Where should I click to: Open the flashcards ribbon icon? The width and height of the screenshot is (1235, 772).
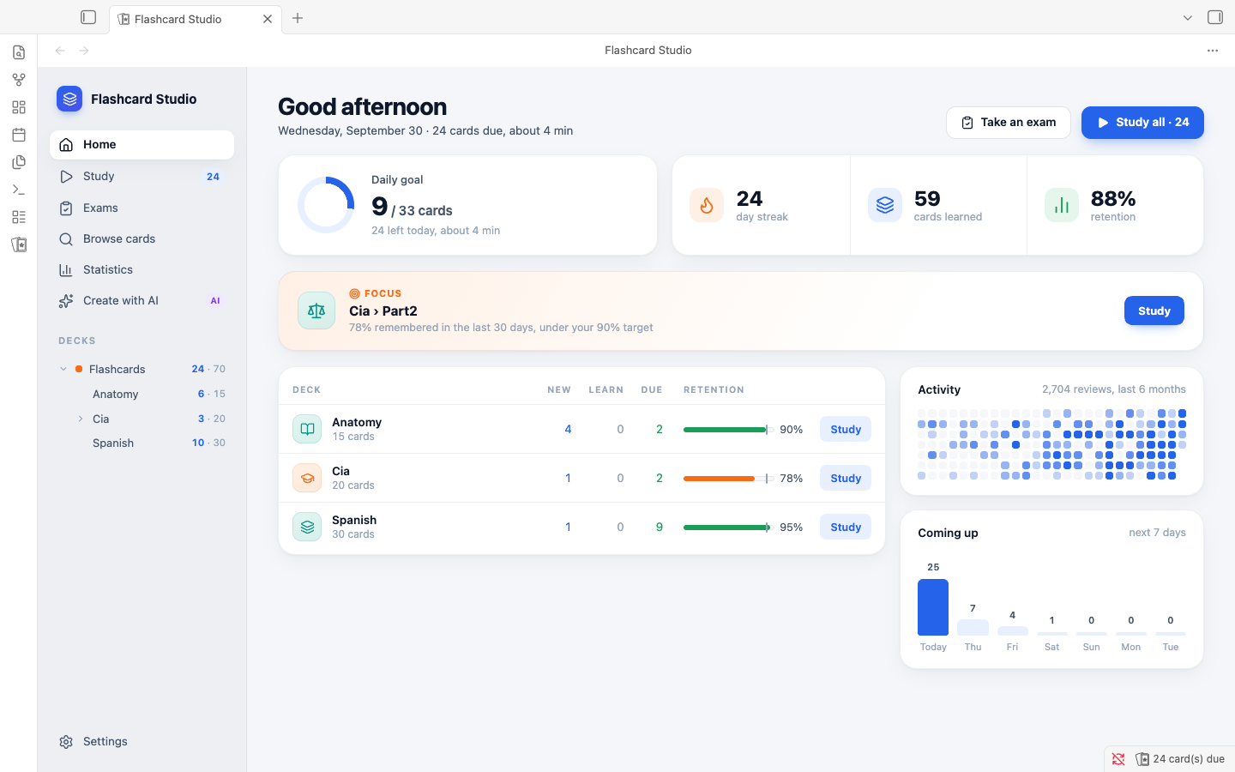(x=19, y=244)
